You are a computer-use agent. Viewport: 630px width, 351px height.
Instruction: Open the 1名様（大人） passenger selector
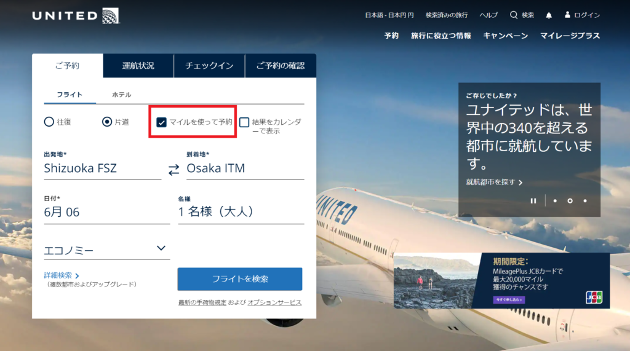pyautogui.click(x=241, y=211)
